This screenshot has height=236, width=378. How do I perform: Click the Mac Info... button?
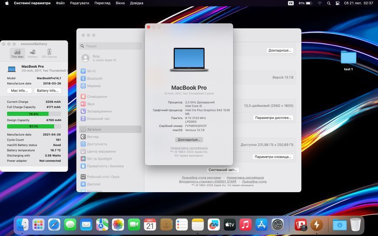19,91
